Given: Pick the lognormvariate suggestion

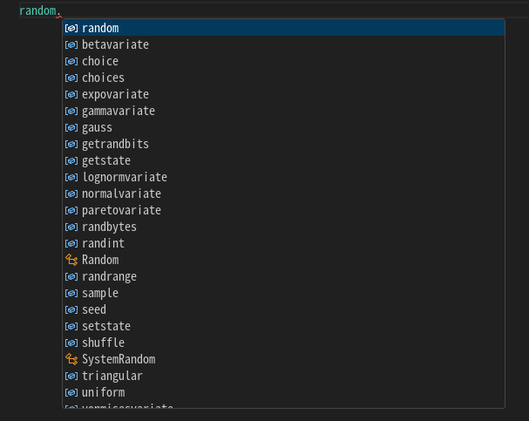Looking at the screenshot, I should tap(124, 177).
